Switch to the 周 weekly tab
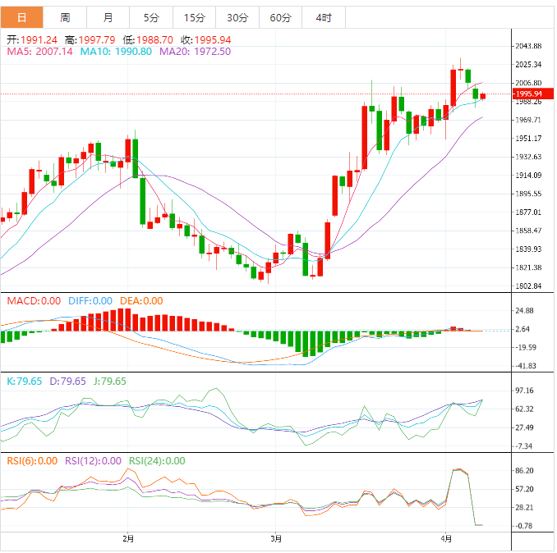 [65, 17]
